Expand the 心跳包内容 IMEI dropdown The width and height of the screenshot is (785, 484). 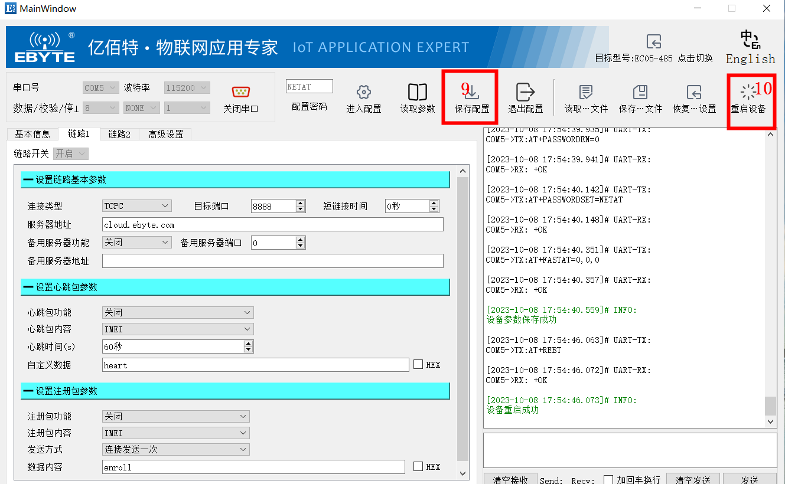pyautogui.click(x=178, y=329)
